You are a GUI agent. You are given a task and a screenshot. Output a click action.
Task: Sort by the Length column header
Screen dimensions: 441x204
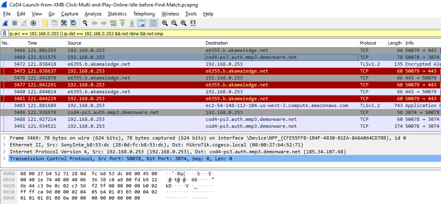coord(395,43)
